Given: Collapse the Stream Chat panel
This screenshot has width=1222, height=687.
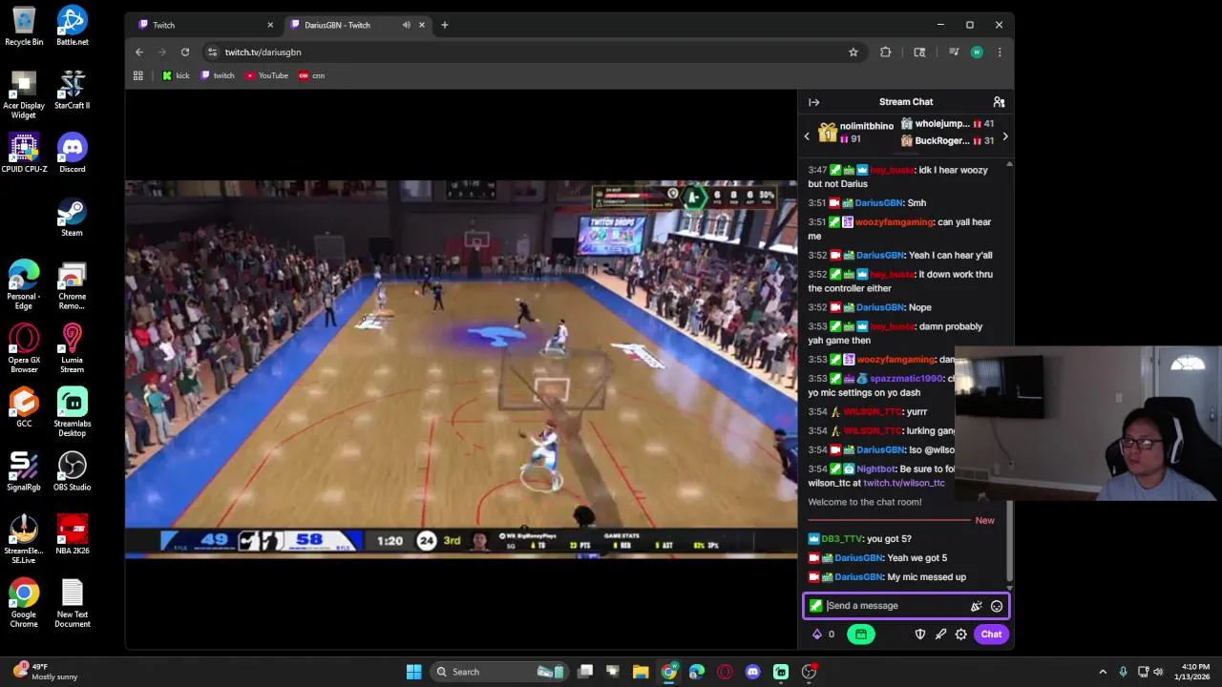Looking at the screenshot, I should [813, 102].
